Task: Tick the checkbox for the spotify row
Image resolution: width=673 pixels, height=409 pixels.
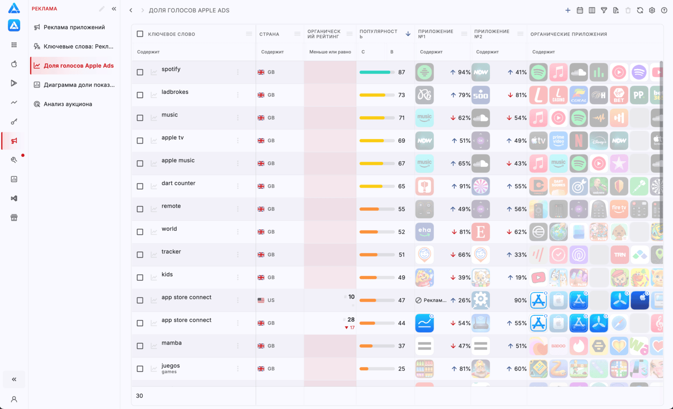Action: coord(140,72)
